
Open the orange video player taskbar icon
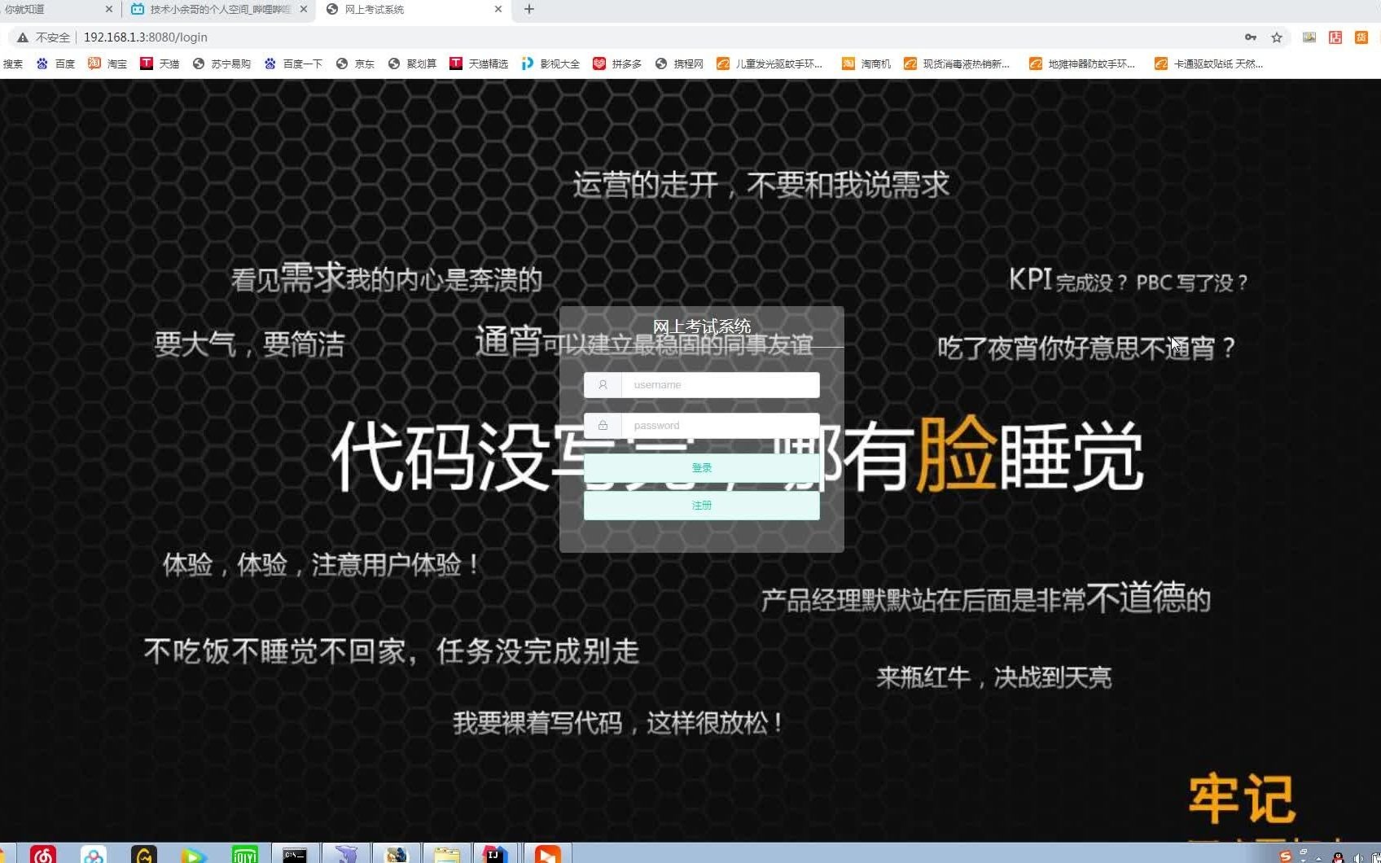(x=547, y=854)
